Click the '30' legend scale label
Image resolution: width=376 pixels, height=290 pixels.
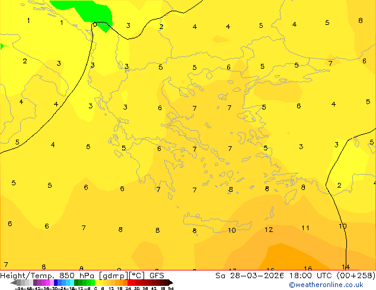pyautogui.click(x=136, y=288)
